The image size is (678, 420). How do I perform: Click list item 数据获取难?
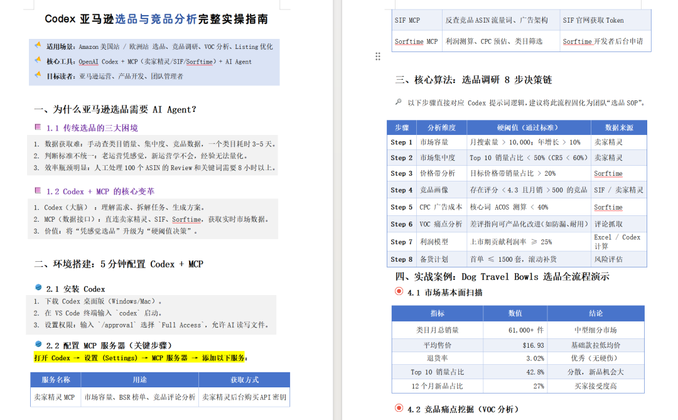point(154,144)
